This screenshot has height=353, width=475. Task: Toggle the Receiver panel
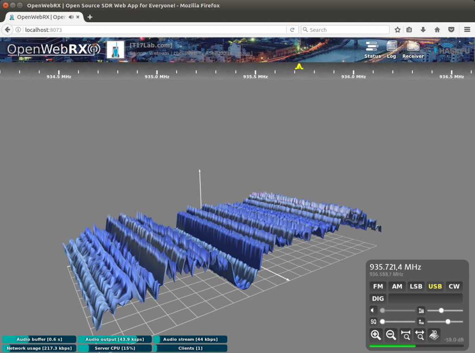coord(413,49)
